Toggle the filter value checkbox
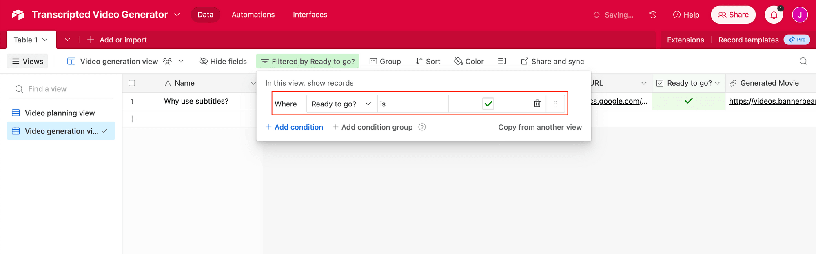 pos(488,104)
